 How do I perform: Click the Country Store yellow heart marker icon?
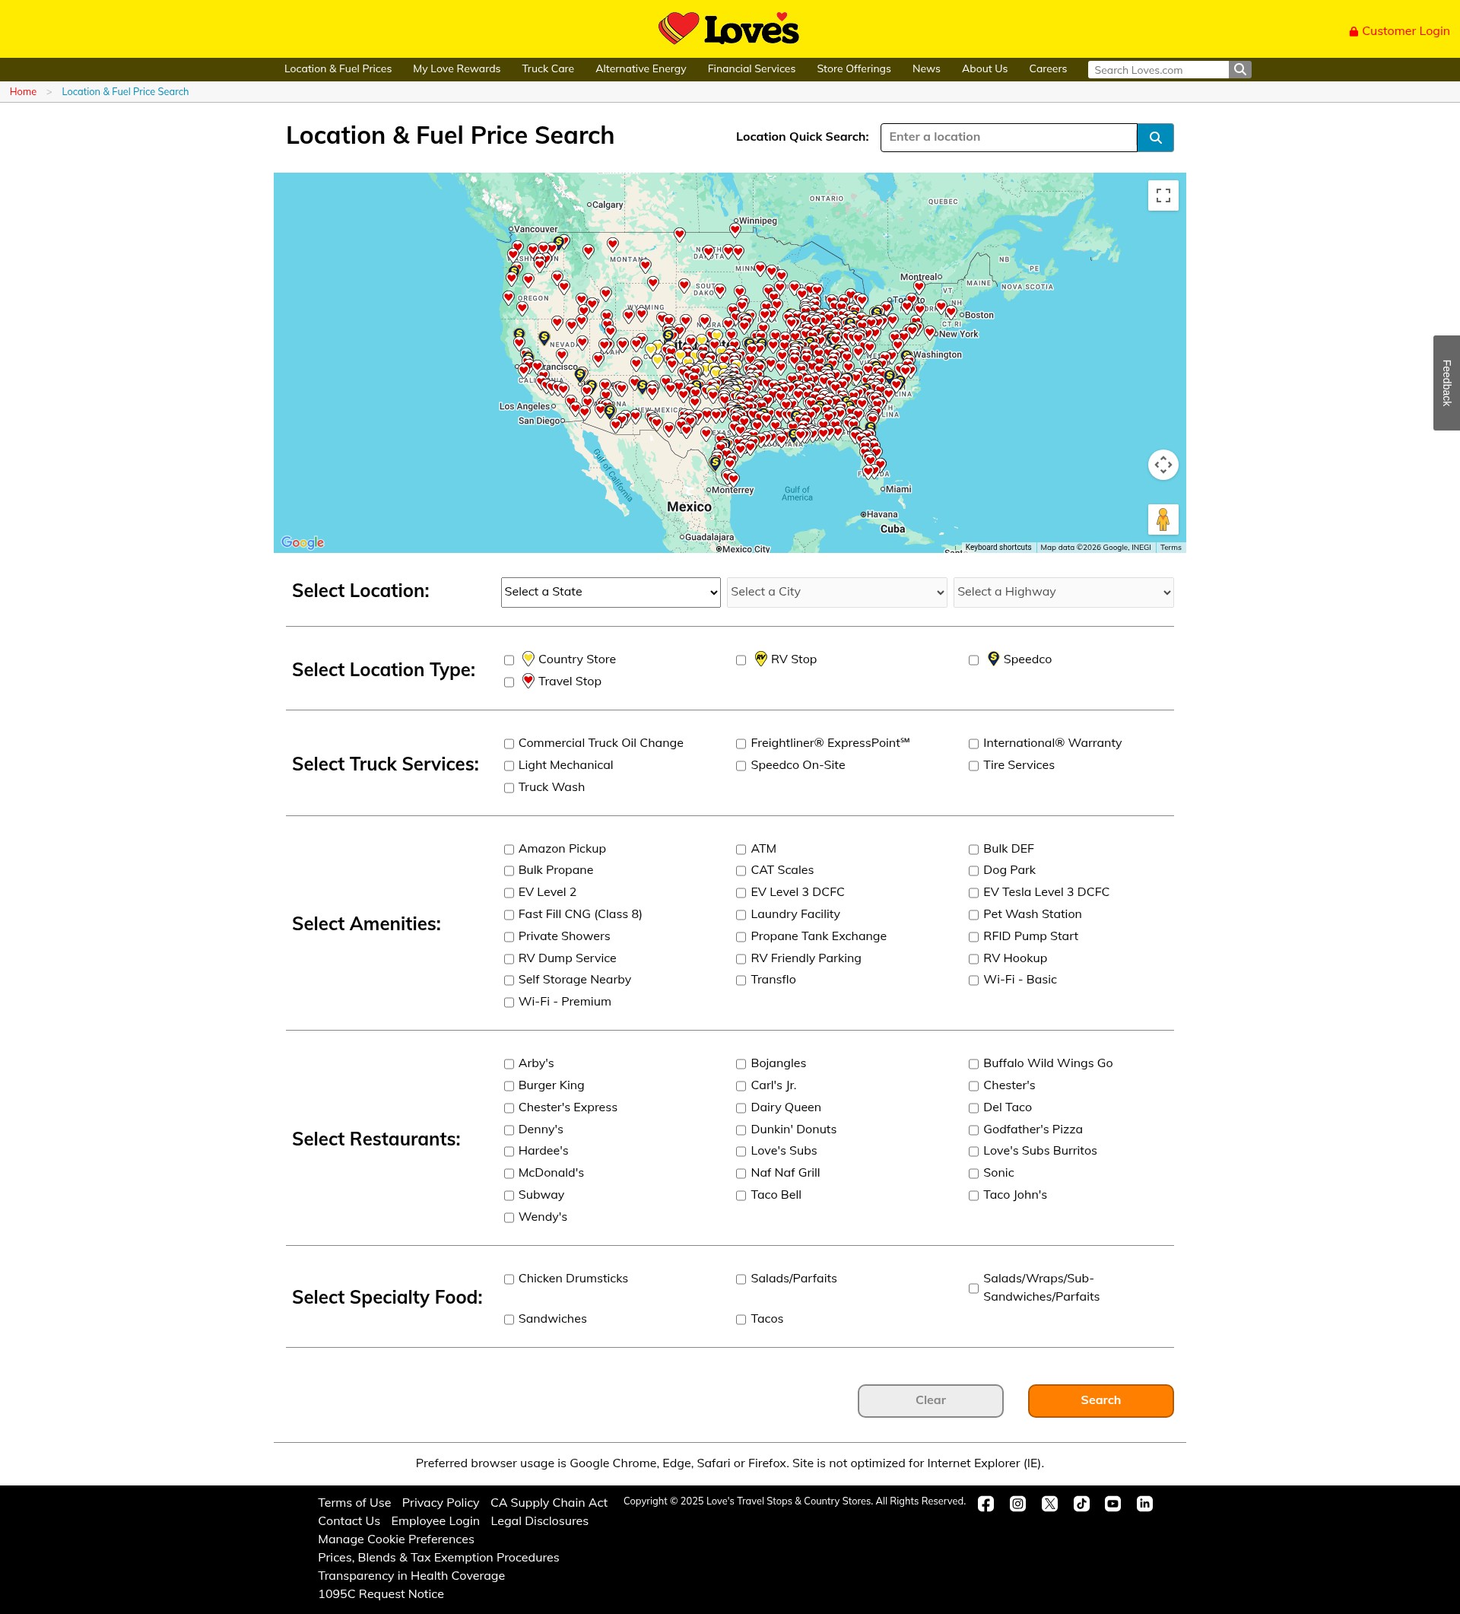tap(528, 659)
